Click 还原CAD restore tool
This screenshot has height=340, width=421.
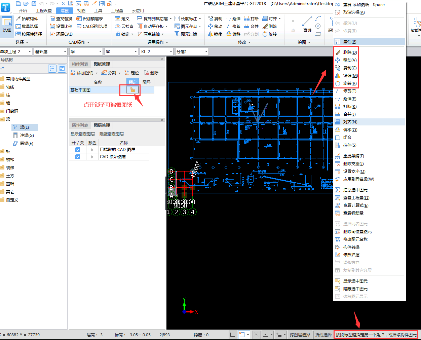[61, 34]
